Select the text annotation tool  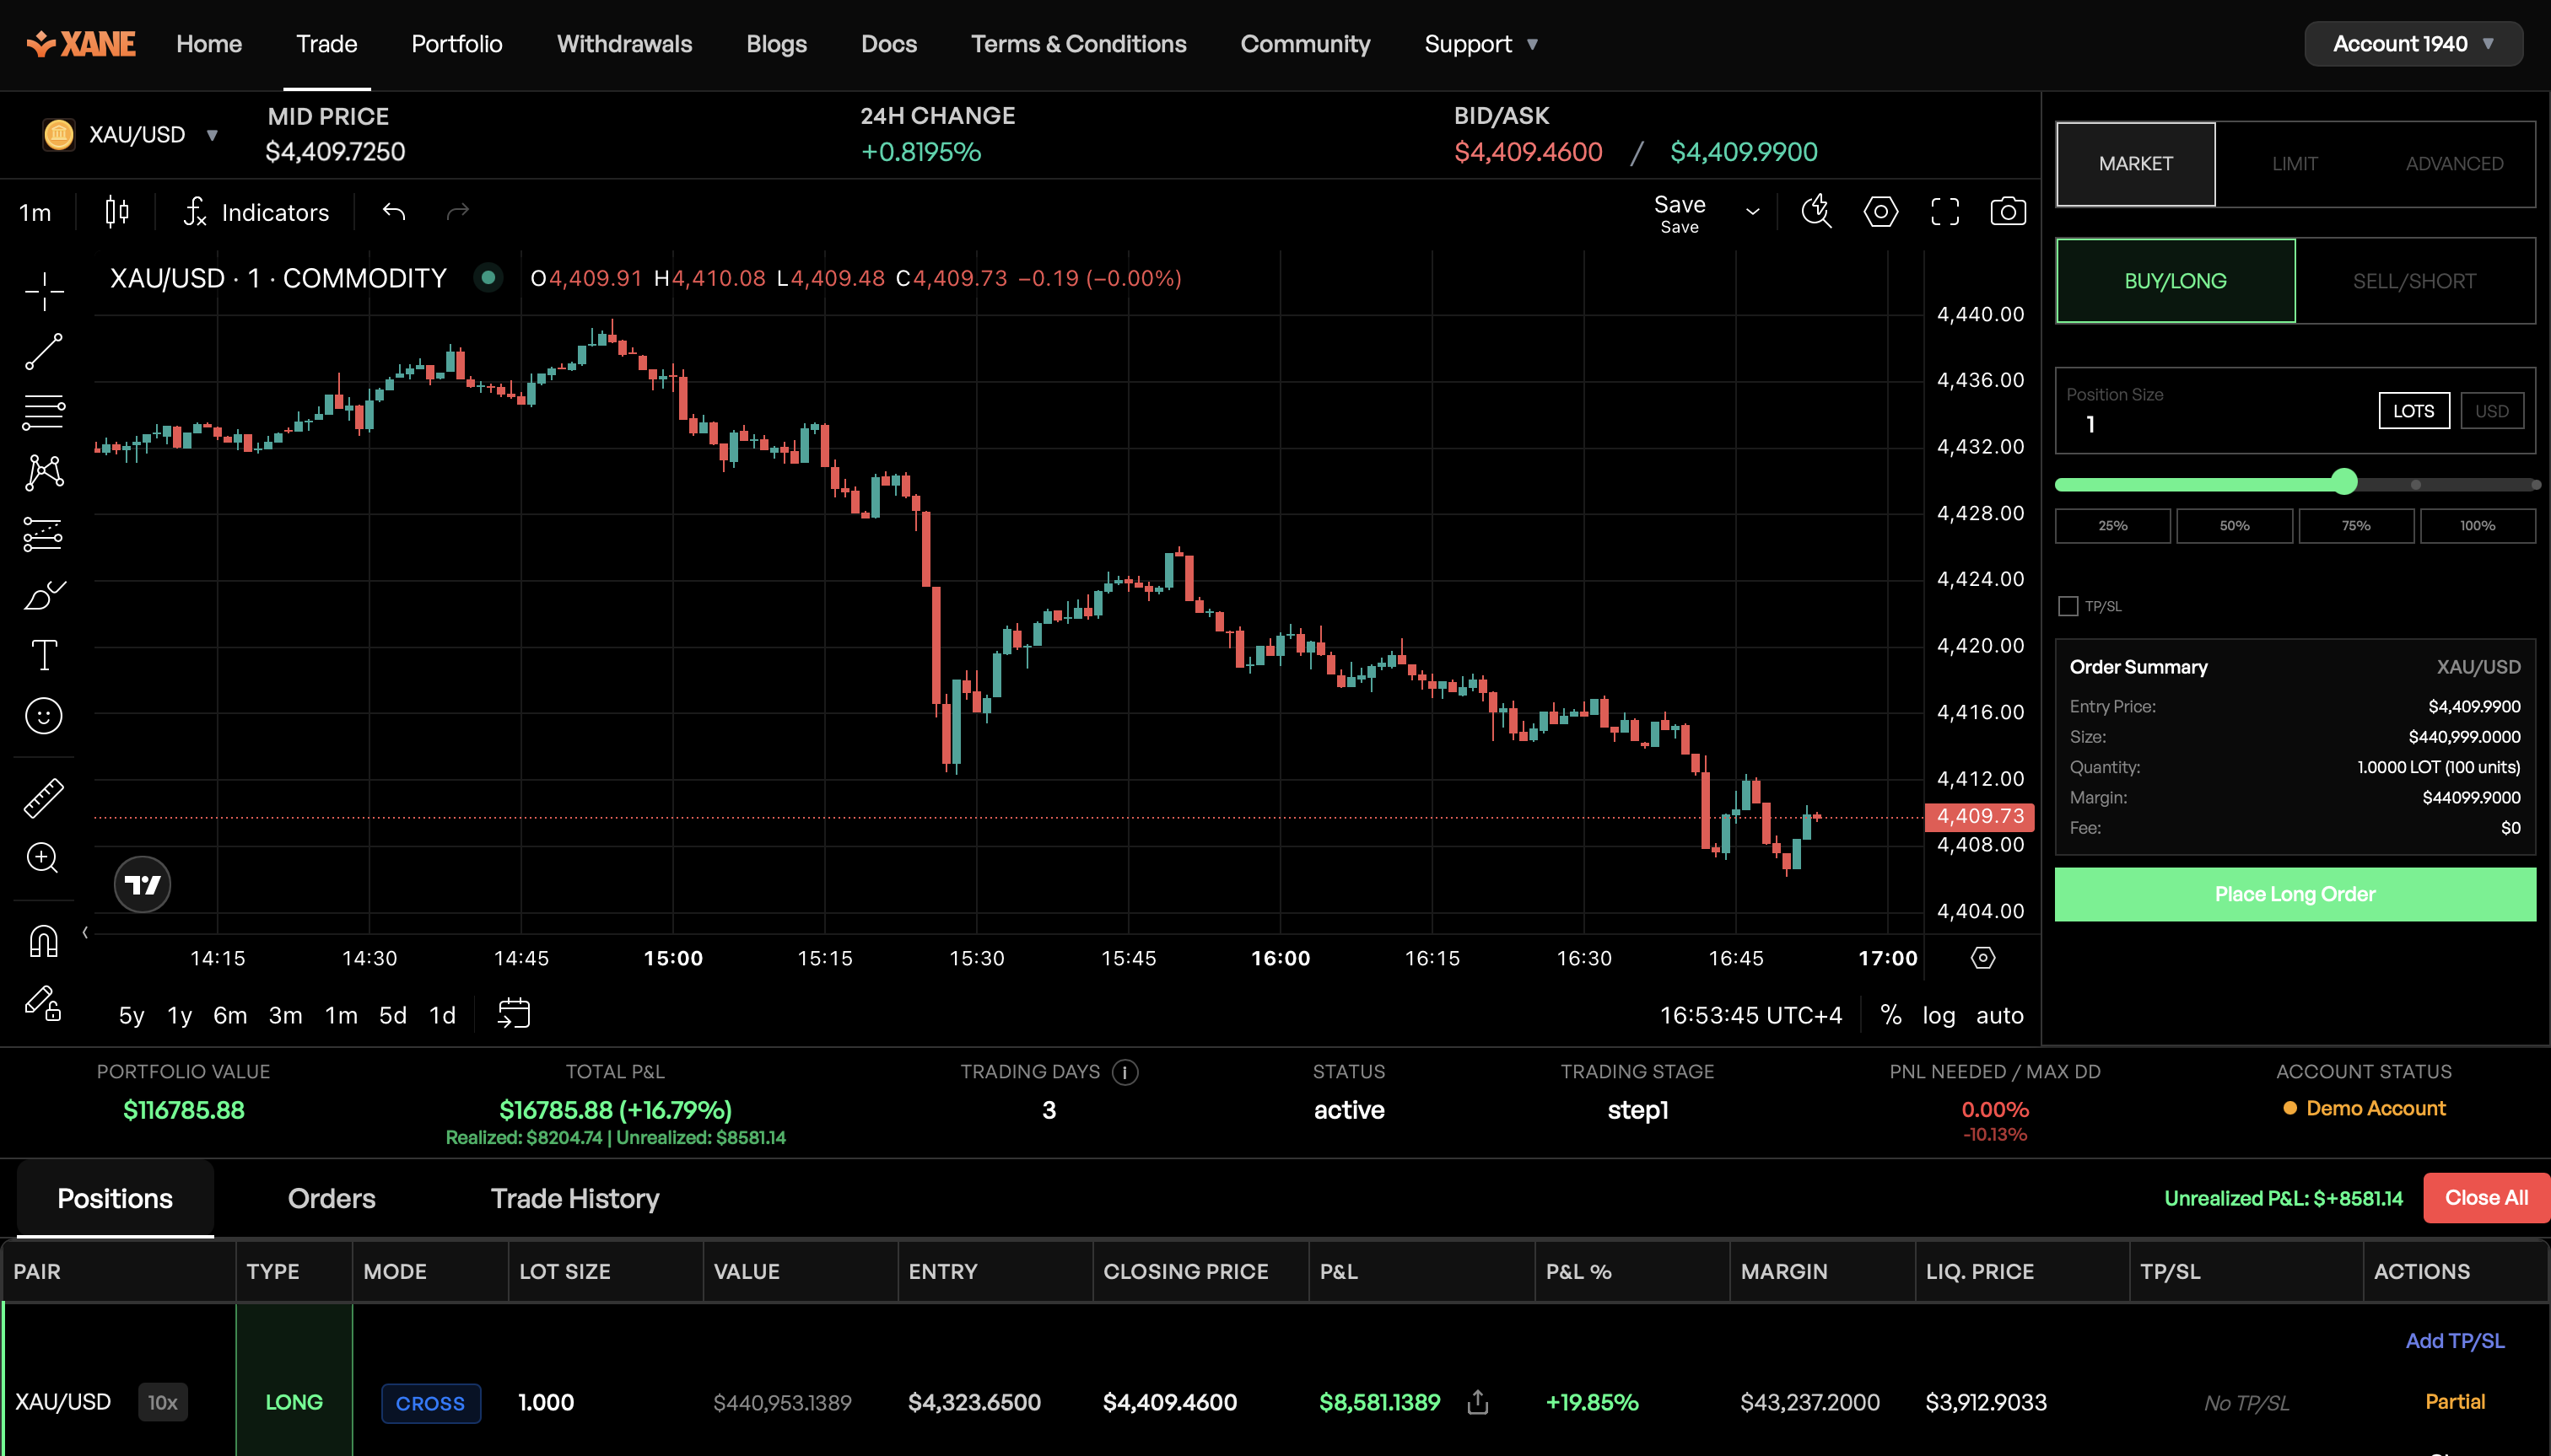pos(42,654)
